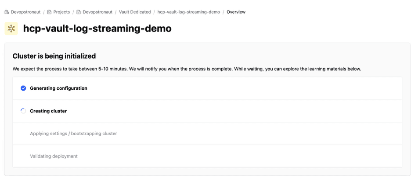The image size is (411, 176).
Task: Select the Creating cluster step label
Action: pos(48,111)
